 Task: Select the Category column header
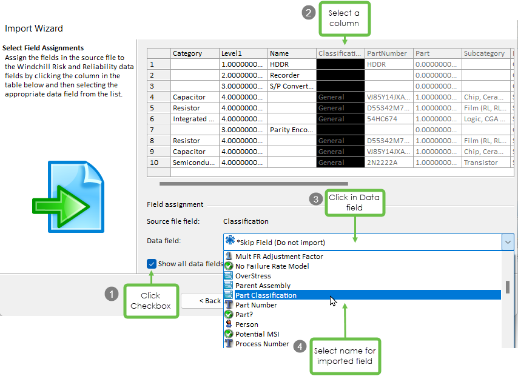(195, 53)
